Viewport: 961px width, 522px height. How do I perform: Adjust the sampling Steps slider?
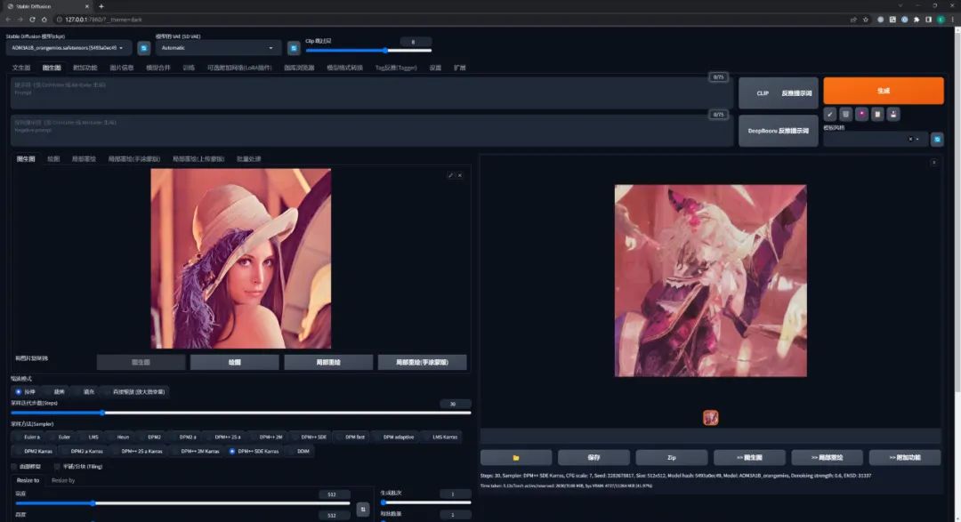(x=241, y=413)
